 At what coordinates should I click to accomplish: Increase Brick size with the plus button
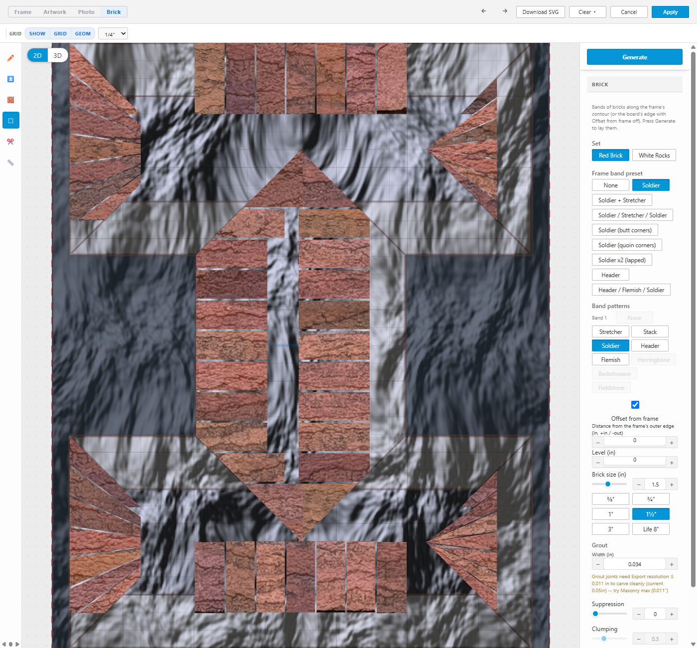(x=672, y=485)
